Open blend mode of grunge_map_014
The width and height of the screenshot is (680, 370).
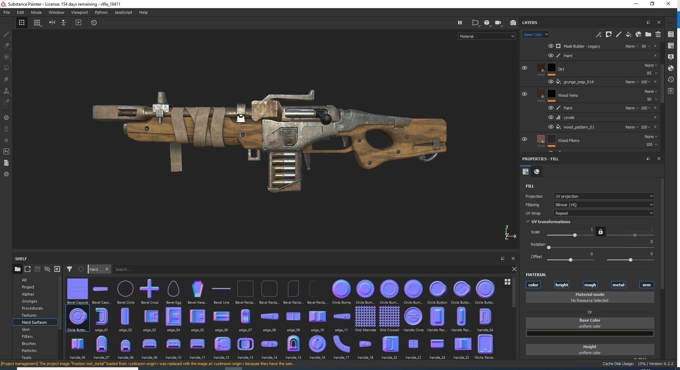tap(632, 82)
